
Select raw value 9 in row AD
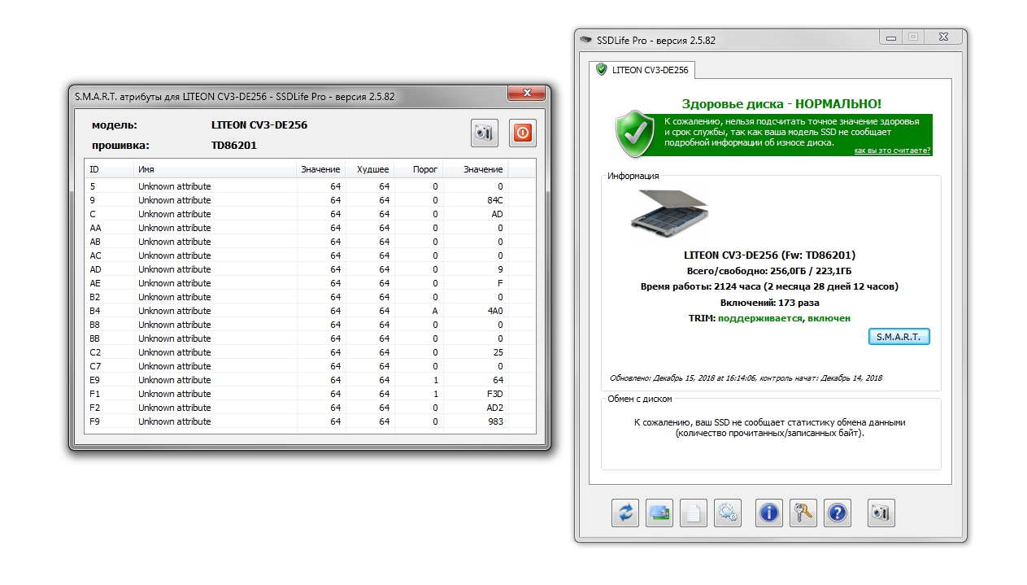click(x=500, y=269)
